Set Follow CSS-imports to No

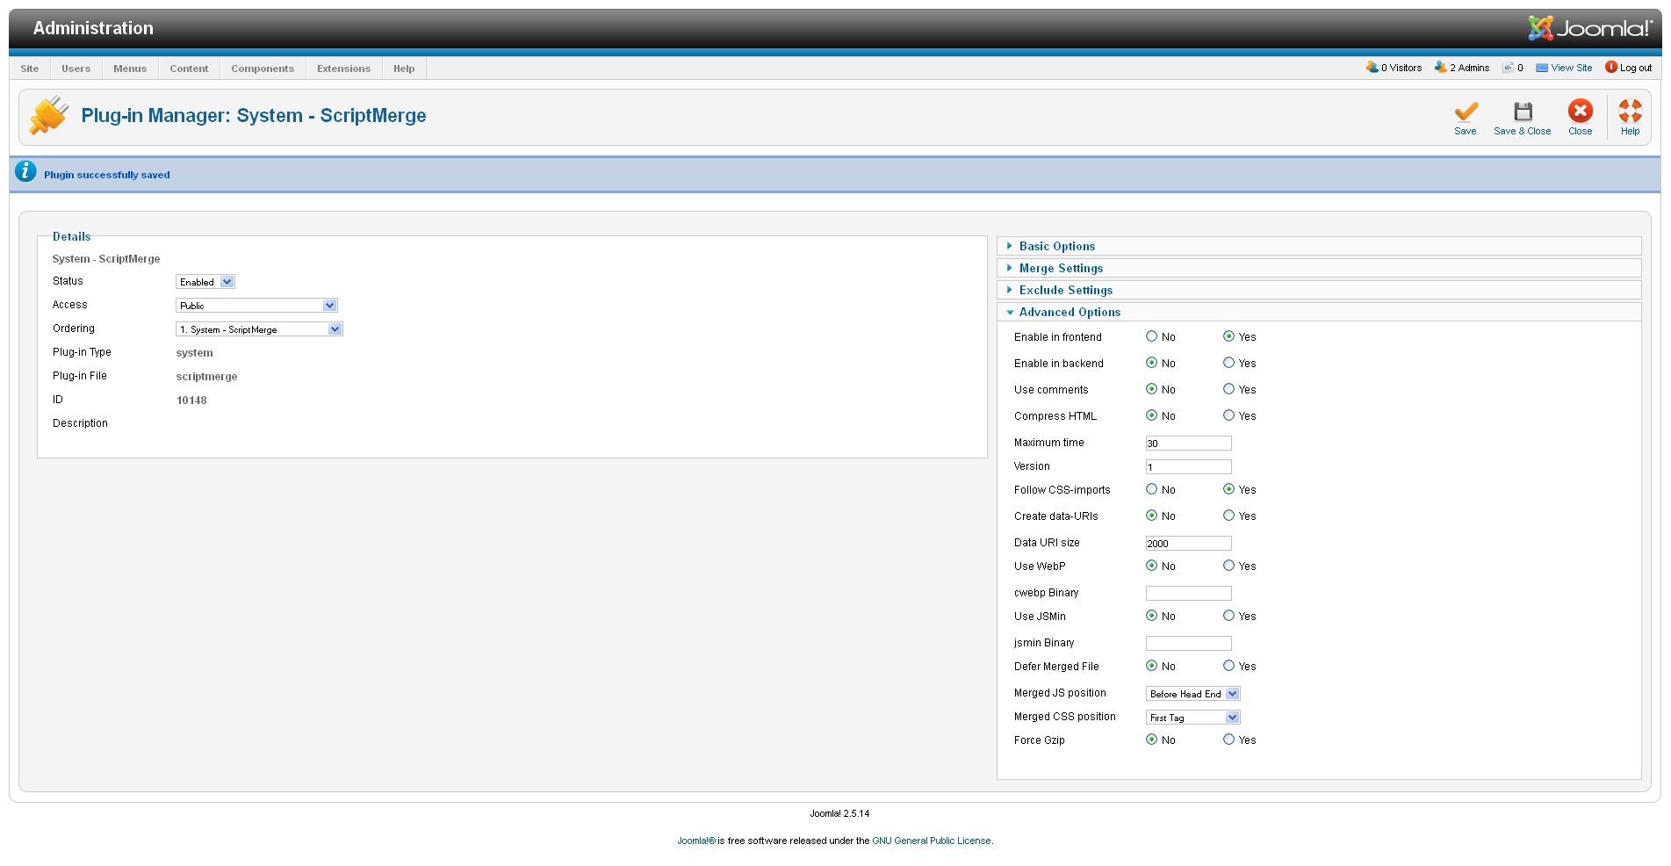pyautogui.click(x=1151, y=489)
